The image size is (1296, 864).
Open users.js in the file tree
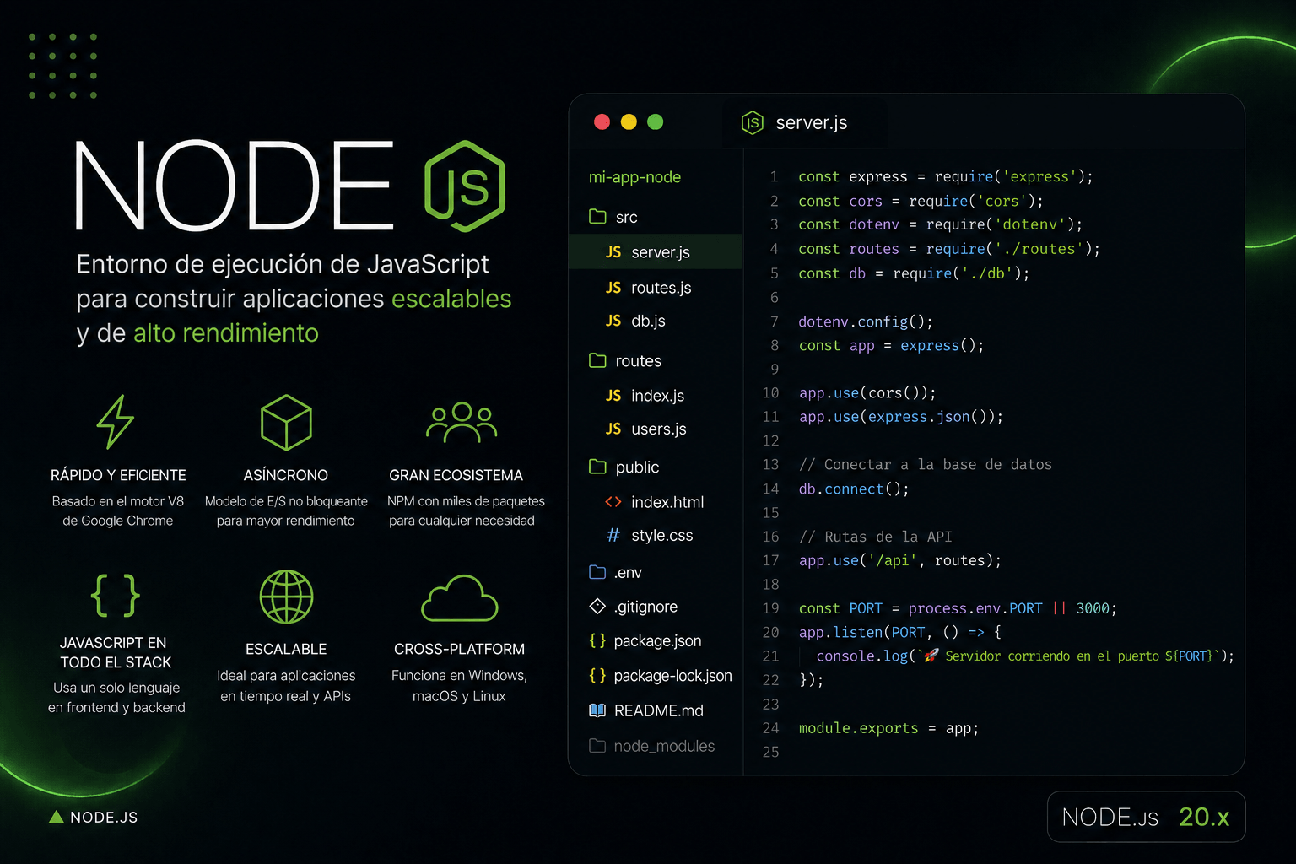point(659,429)
